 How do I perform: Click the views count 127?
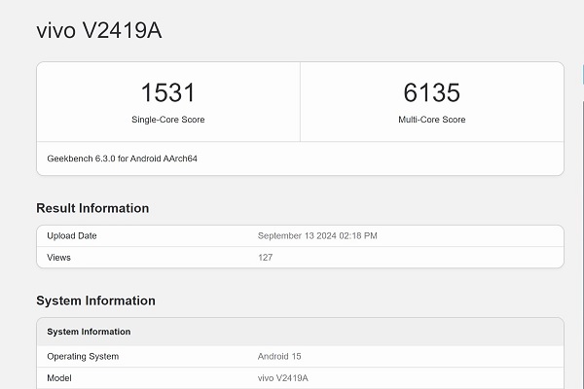pyautogui.click(x=265, y=258)
